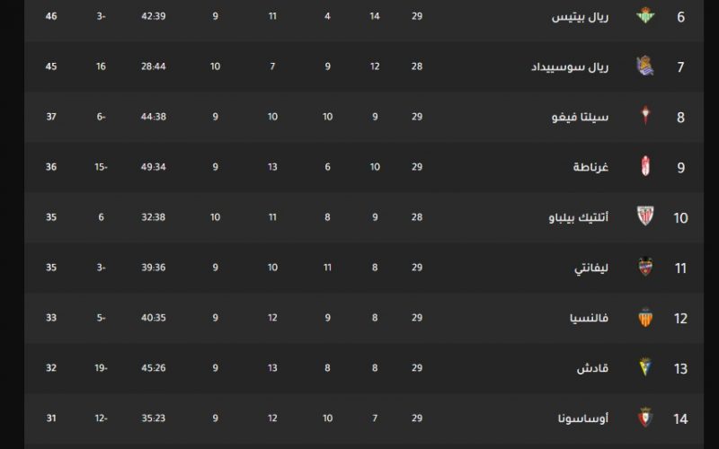Open the أوساسونا team name
The image size is (719, 449).
583,418
